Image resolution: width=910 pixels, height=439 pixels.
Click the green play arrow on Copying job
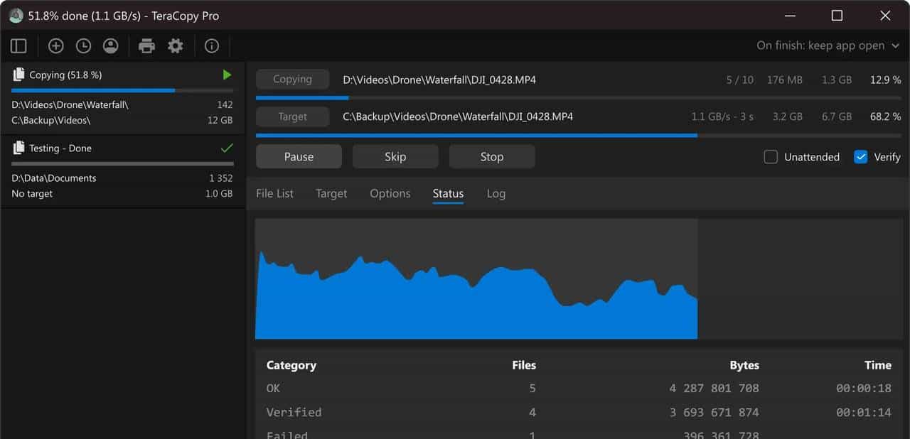click(x=227, y=75)
